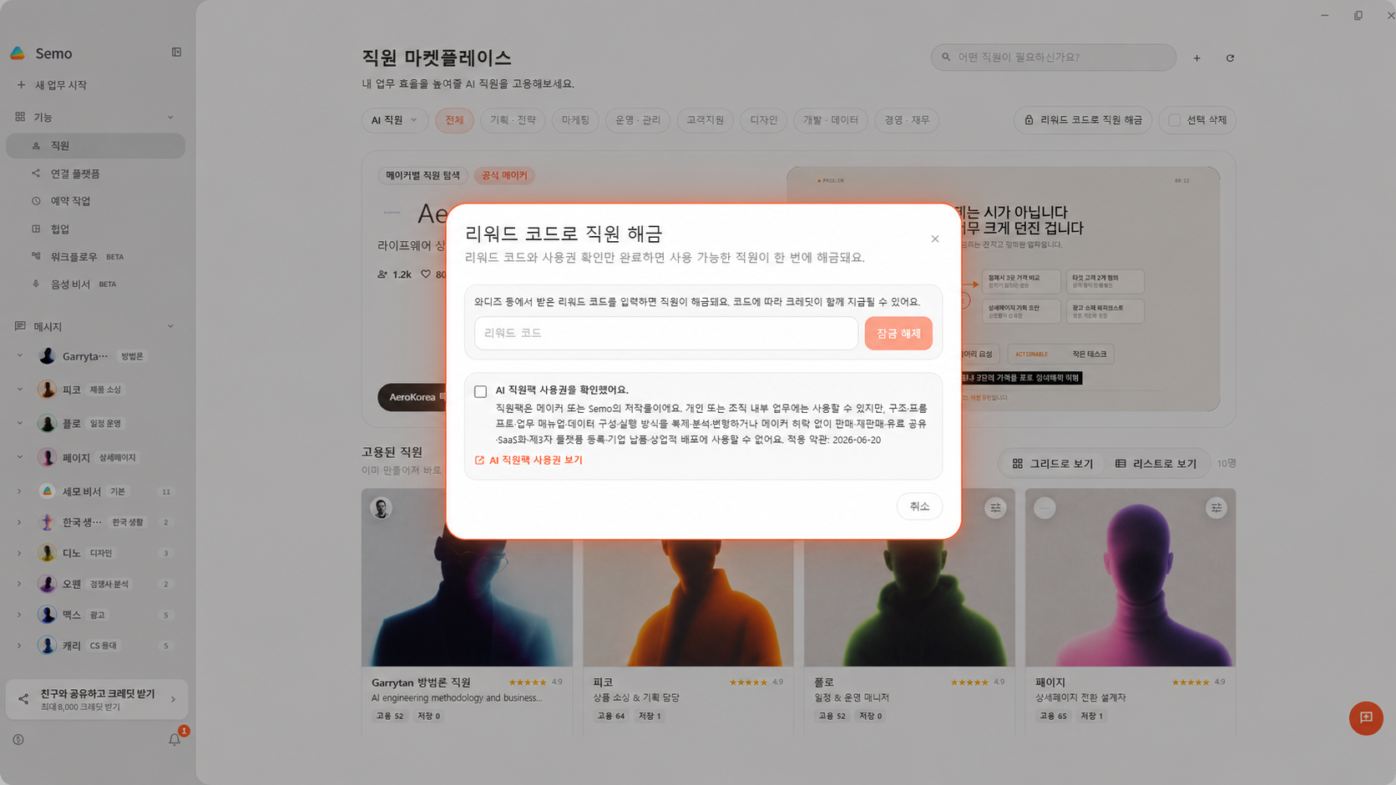Expand the 디노 message row chevron
Image resolution: width=1396 pixels, height=785 pixels.
tap(19, 553)
